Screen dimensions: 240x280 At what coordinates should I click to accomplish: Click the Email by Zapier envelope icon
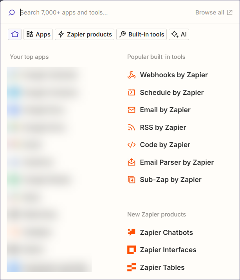(x=132, y=110)
